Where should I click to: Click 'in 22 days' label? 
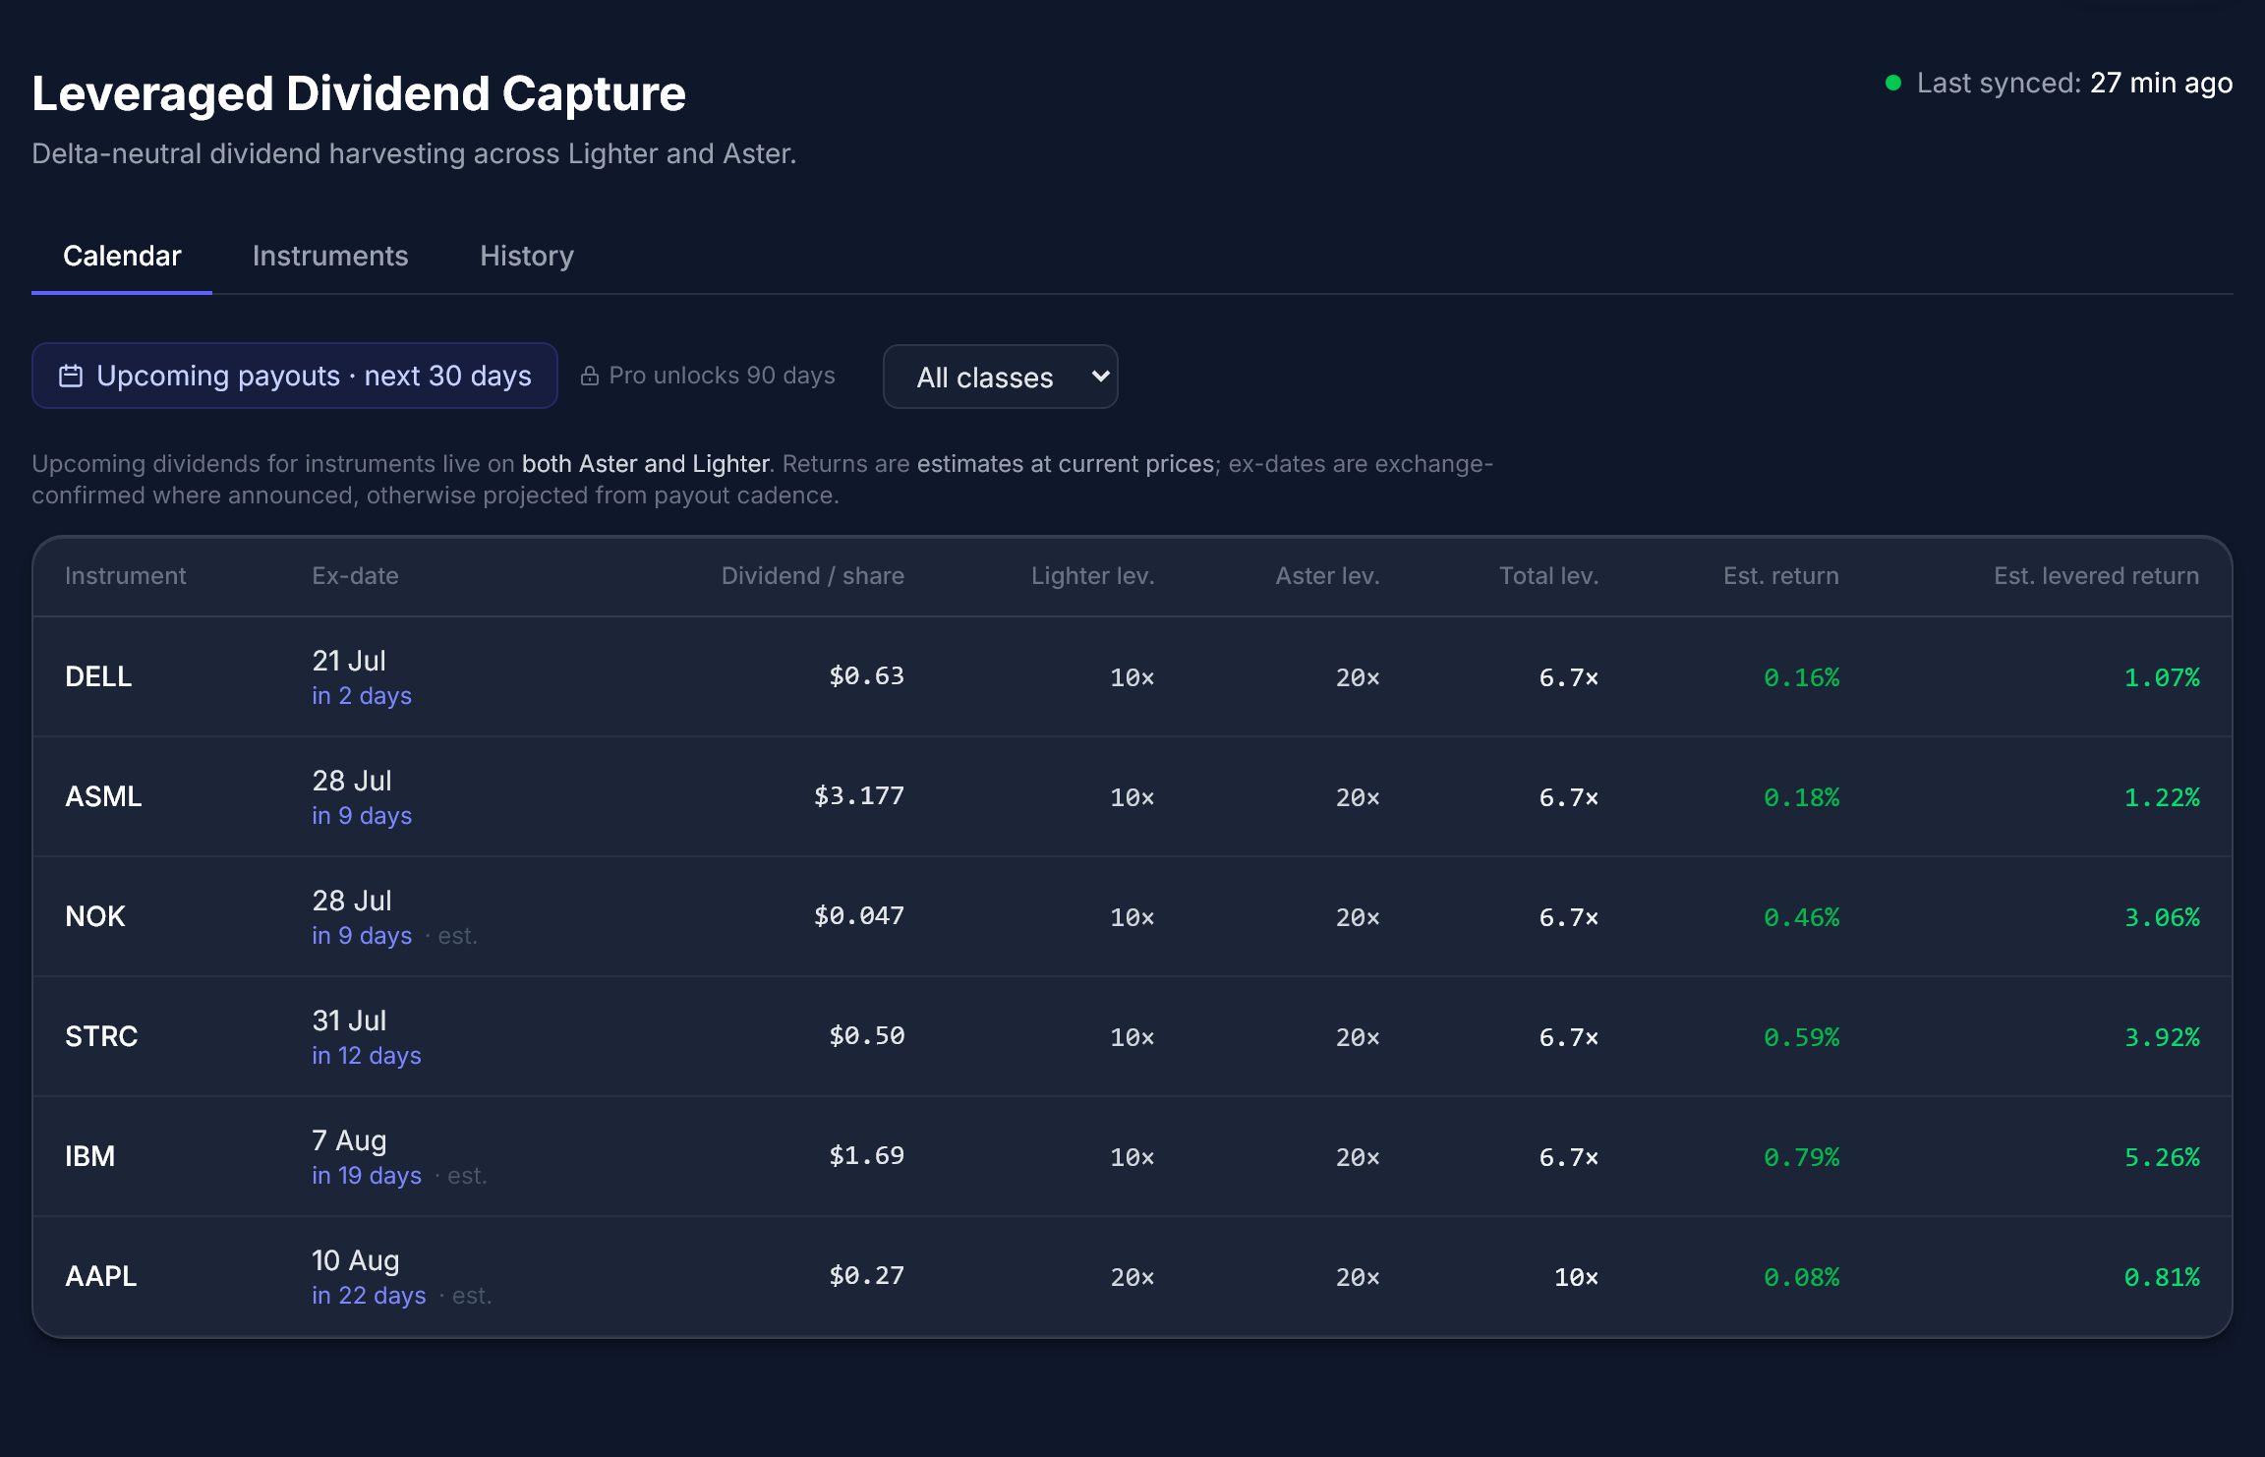pyautogui.click(x=369, y=1296)
